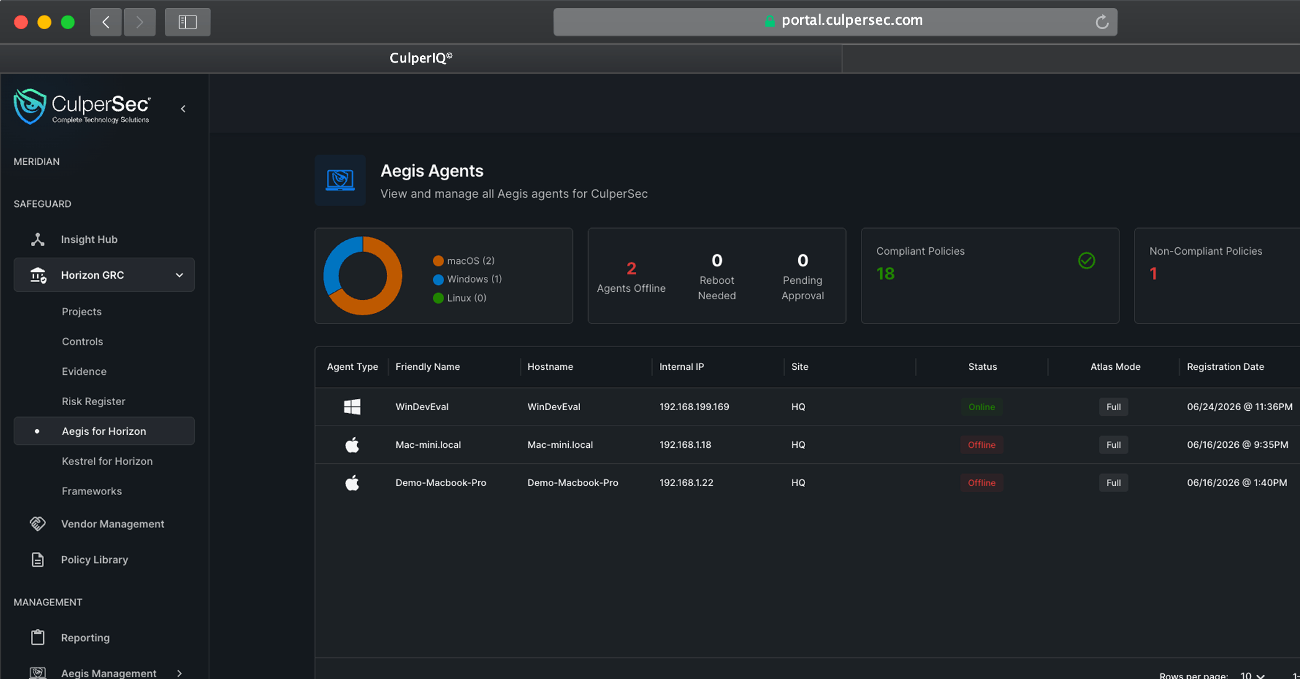This screenshot has height=679, width=1300.
Task: Click the portal.culpersec.com address field
Action: [x=835, y=22]
